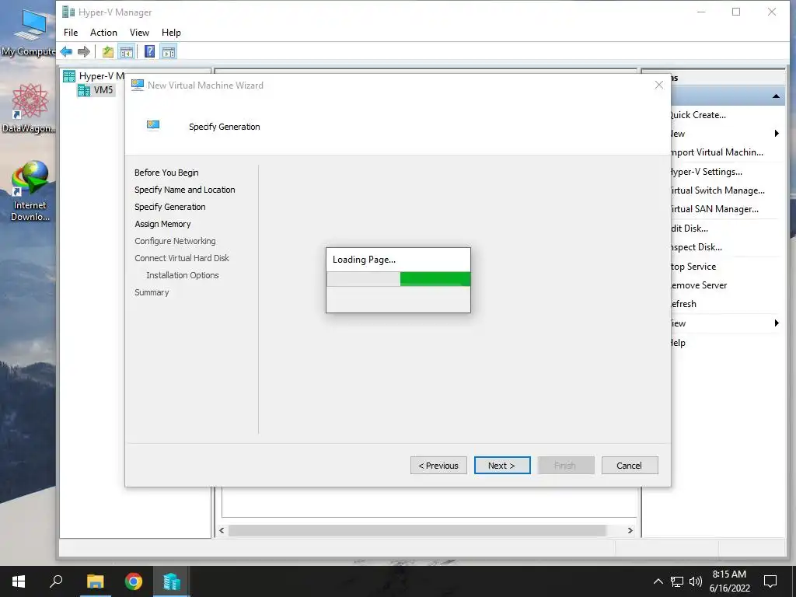Open the Windows Start menu
Image resolution: width=796 pixels, height=597 pixels.
(x=19, y=581)
